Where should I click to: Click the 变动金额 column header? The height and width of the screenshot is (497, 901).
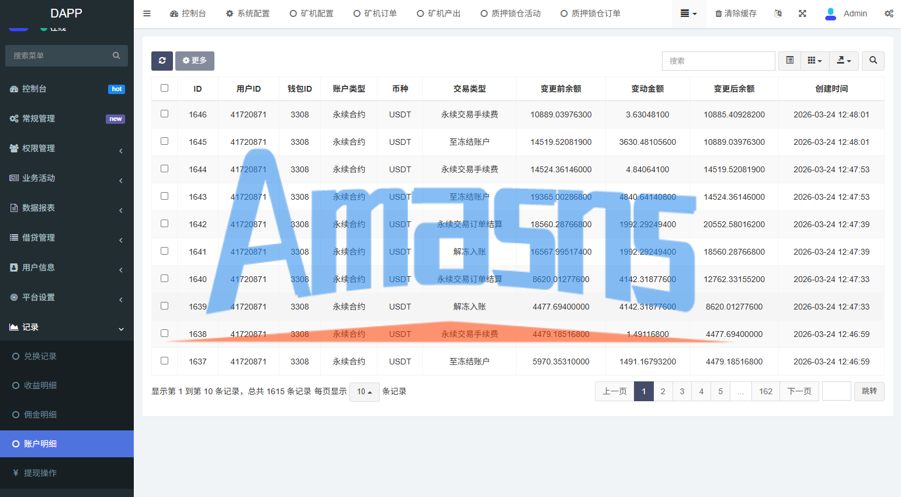(647, 89)
